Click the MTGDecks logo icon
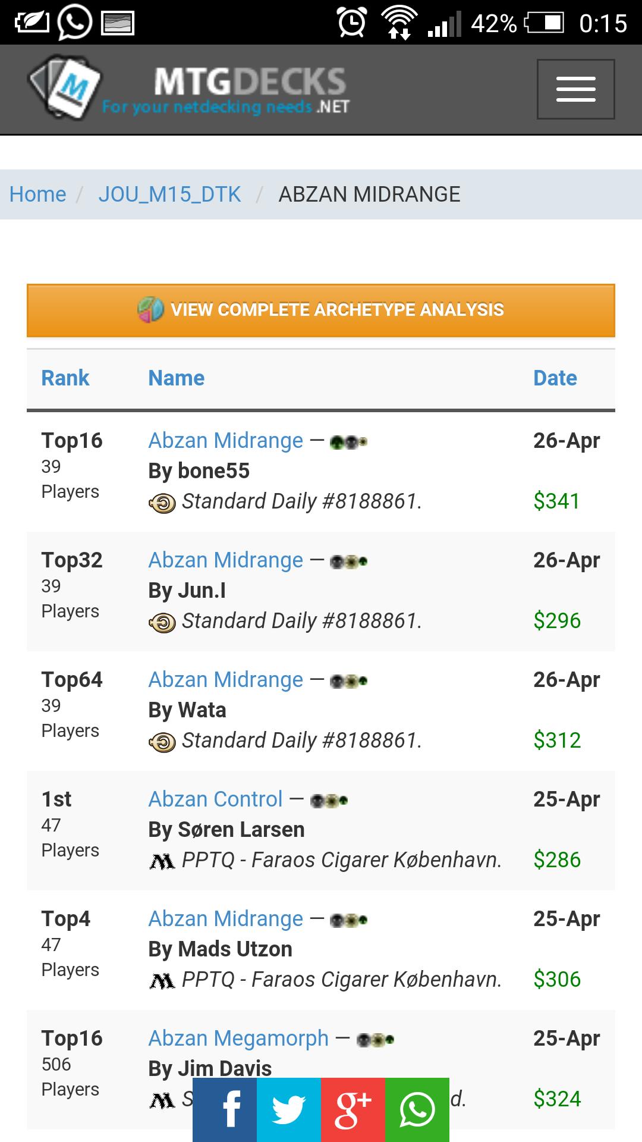The image size is (642, 1142). [67, 88]
